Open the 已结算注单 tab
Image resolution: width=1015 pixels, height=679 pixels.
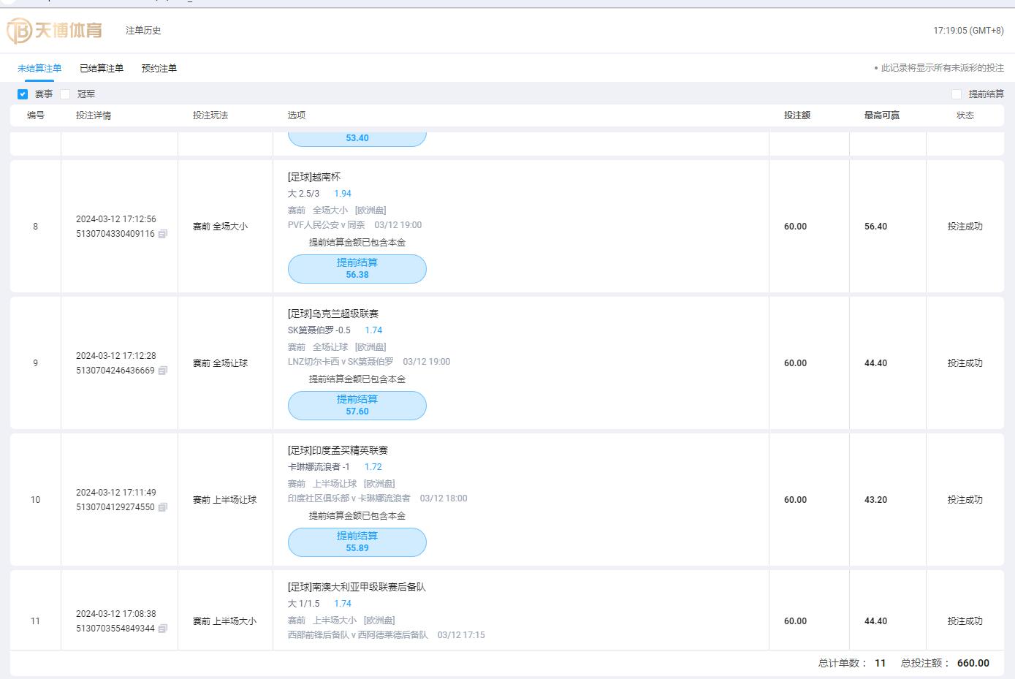coord(102,69)
